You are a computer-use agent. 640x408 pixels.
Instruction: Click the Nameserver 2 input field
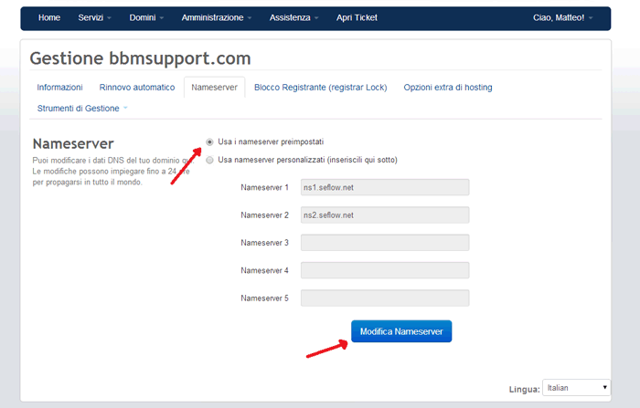[384, 215]
